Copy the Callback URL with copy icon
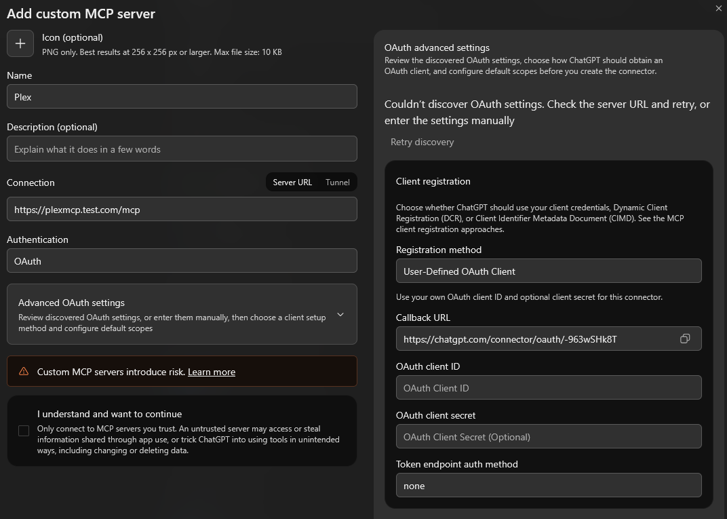The width and height of the screenshot is (727, 519). pyautogui.click(x=685, y=339)
